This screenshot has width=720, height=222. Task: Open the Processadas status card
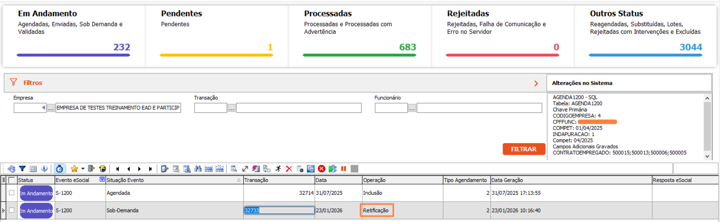(x=359, y=36)
